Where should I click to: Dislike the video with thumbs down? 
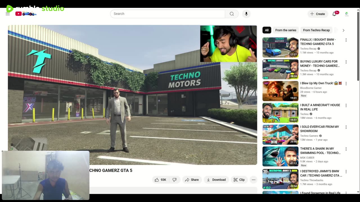click(x=175, y=180)
